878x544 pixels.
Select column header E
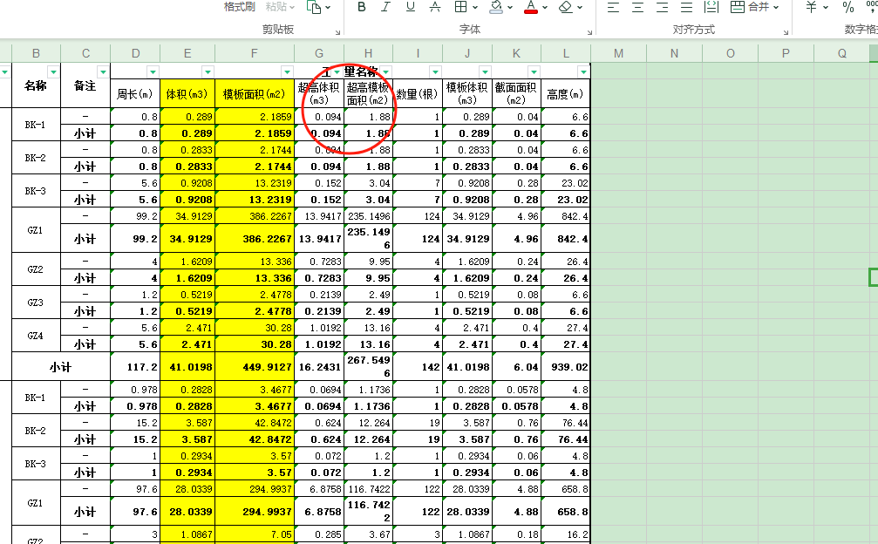tap(187, 53)
